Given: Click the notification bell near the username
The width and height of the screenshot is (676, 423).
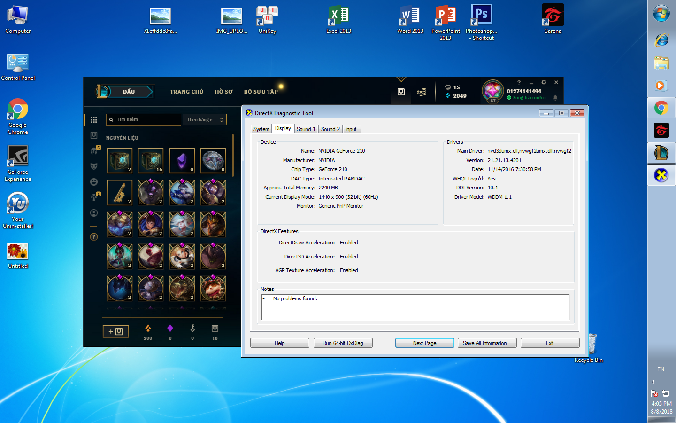Looking at the screenshot, I should pos(555,98).
